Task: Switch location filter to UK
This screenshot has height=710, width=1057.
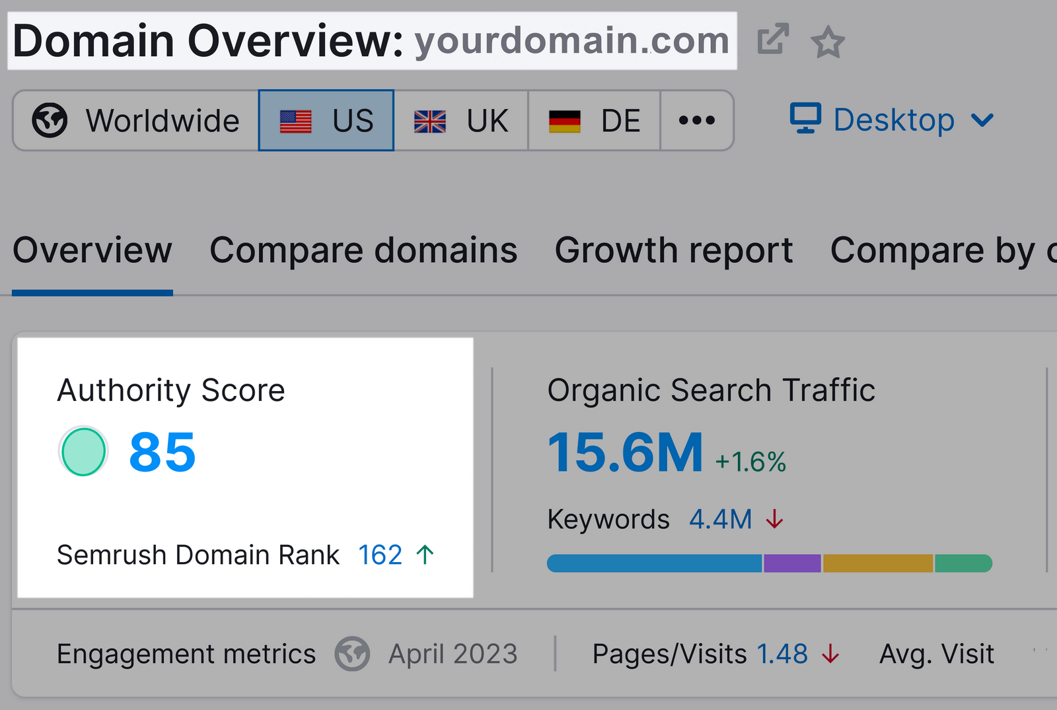Action: tap(461, 120)
